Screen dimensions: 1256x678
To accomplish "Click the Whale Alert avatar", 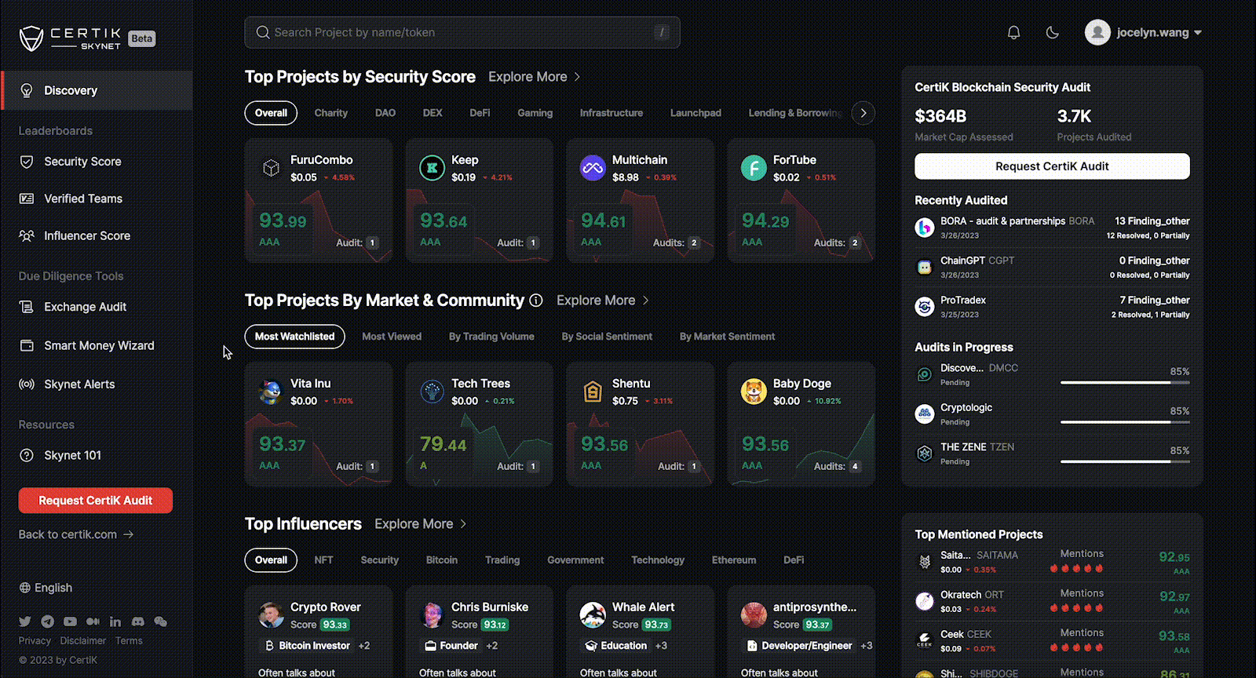I will 593,615.
